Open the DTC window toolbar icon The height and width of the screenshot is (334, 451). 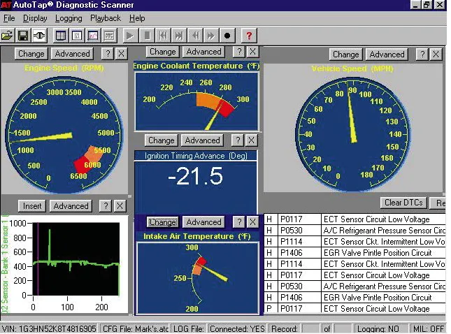[x=110, y=35]
